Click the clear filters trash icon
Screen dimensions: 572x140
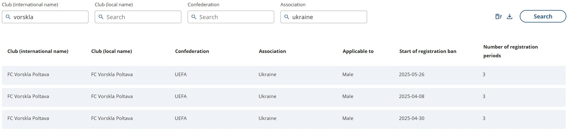pos(498,17)
